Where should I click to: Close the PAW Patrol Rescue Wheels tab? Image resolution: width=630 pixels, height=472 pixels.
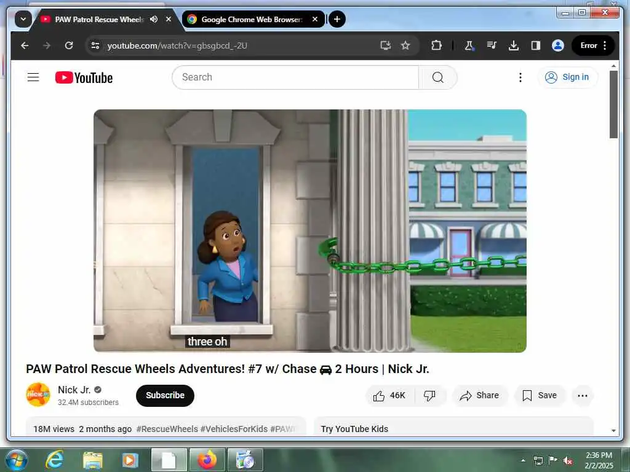tap(169, 19)
